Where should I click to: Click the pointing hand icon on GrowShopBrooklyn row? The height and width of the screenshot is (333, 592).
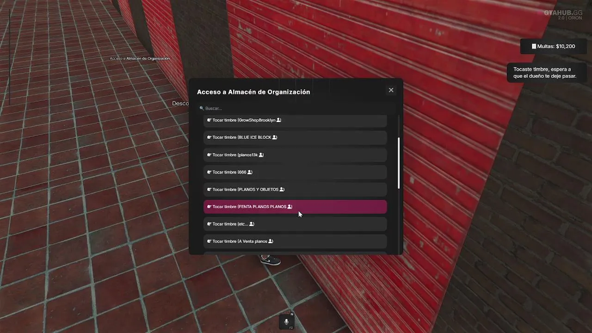pyautogui.click(x=209, y=120)
